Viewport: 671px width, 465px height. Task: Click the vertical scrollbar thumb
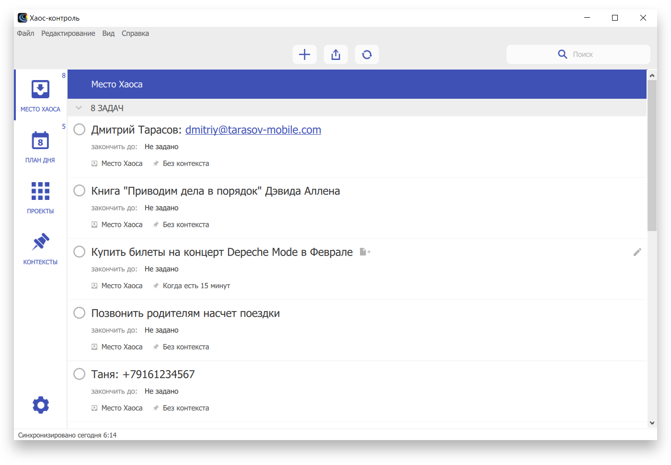[x=652, y=156]
